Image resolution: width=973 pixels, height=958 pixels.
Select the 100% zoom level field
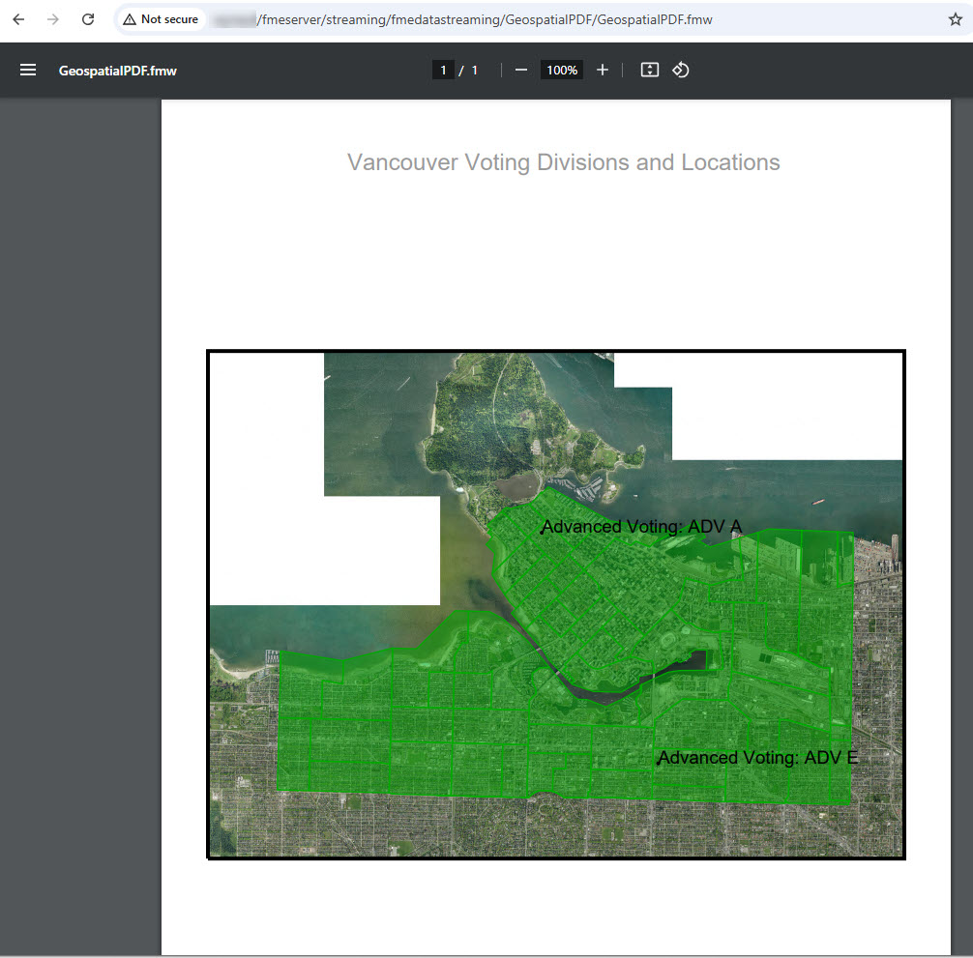tap(562, 70)
